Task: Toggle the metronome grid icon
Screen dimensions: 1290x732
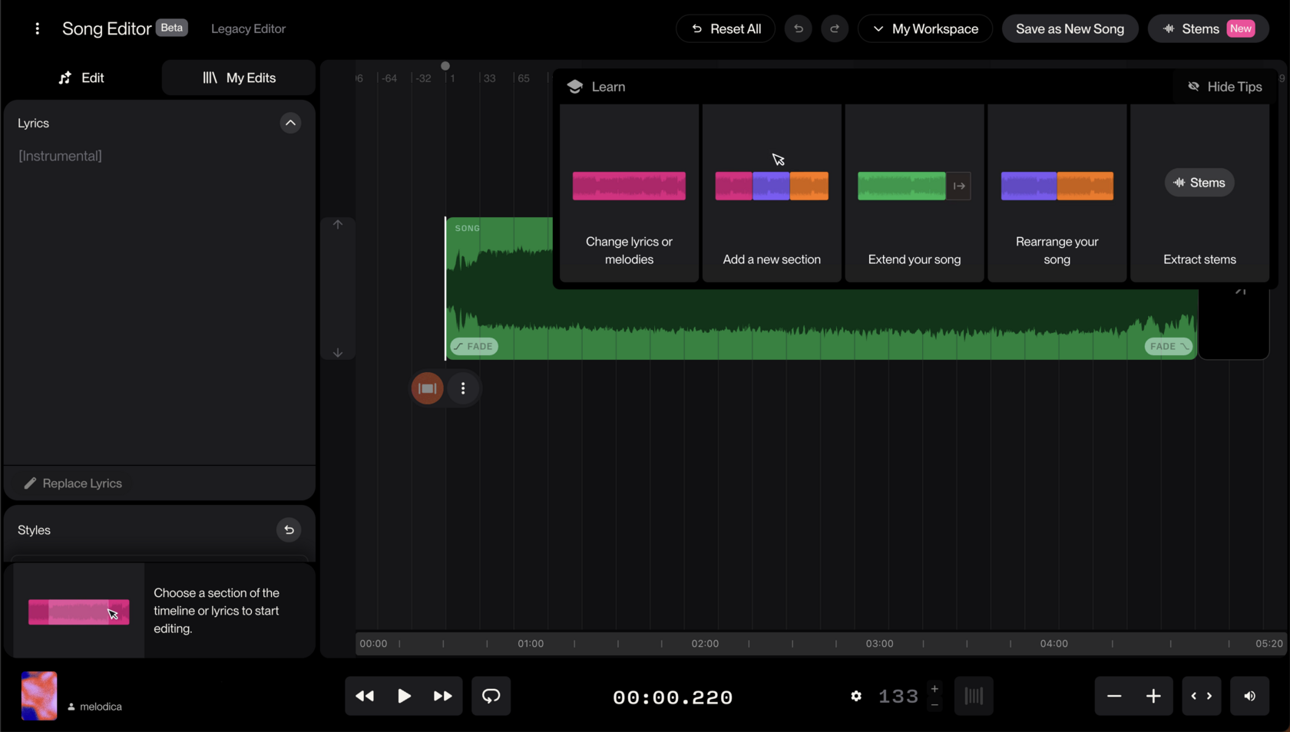Action: pyautogui.click(x=974, y=696)
